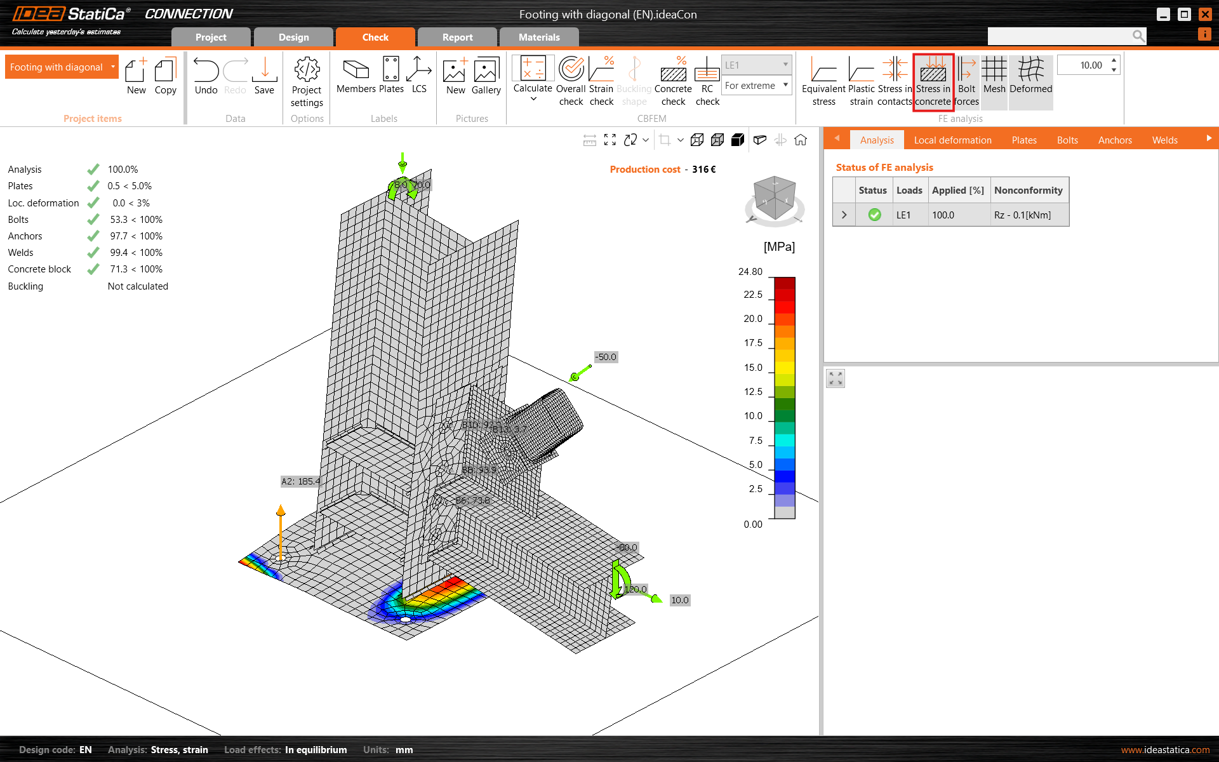This screenshot has height=762, width=1219.
Task: Open the Local deformation results tab
Action: pyautogui.click(x=952, y=140)
